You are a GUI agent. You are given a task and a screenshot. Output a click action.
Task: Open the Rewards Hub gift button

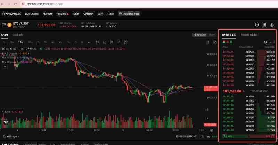point(129,14)
